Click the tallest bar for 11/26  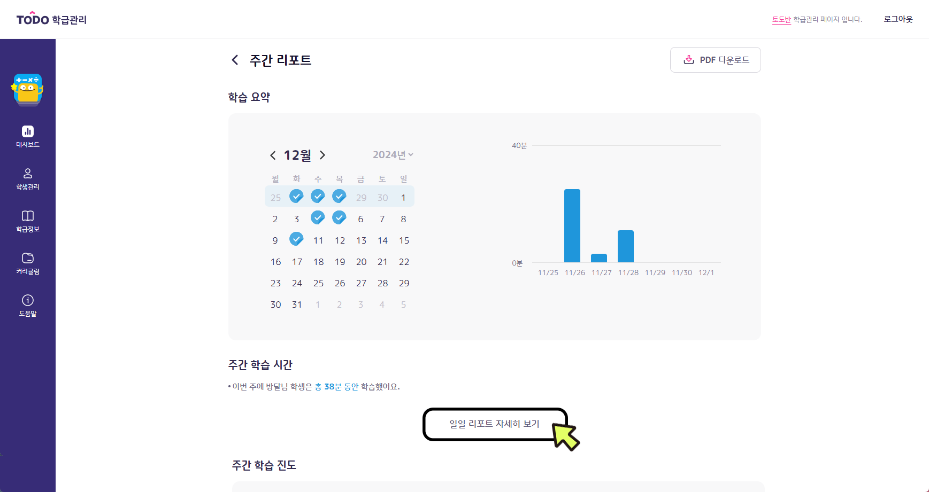click(572, 225)
